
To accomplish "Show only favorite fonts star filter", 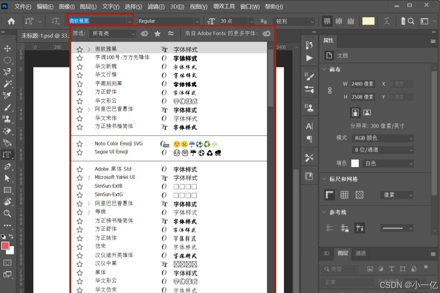I will pos(157,33).
